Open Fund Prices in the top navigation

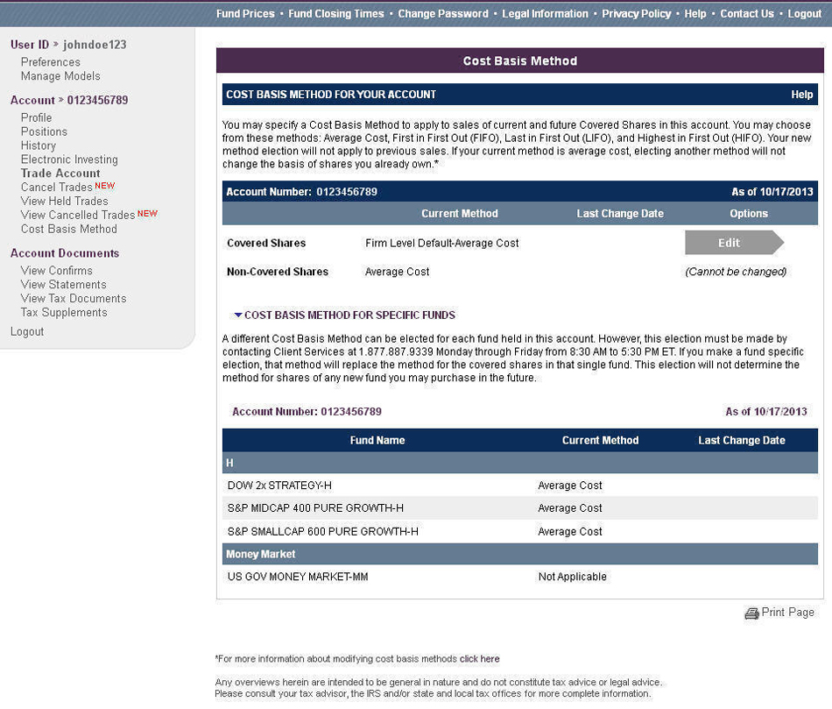pyautogui.click(x=245, y=14)
